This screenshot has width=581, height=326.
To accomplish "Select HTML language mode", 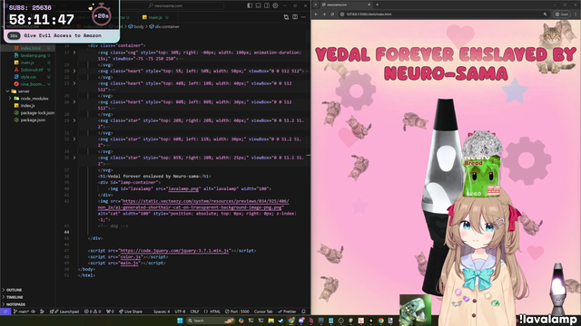I will 212,312.
